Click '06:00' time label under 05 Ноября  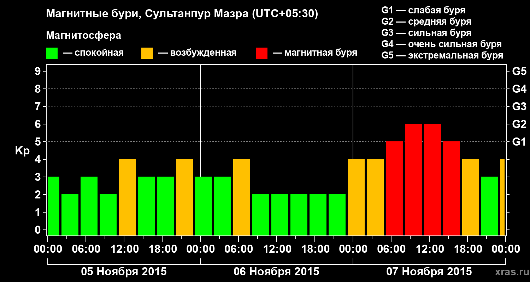coord(86,249)
